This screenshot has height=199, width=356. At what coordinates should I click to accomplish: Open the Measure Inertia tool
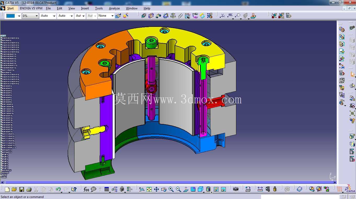275,189
